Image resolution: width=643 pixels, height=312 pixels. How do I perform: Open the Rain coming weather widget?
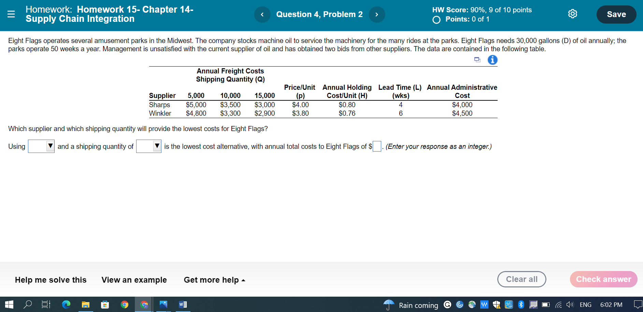pyautogui.click(x=411, y=305)
